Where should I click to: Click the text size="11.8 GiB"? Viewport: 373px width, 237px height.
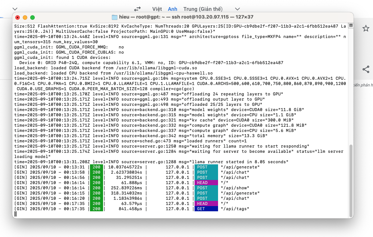(285, 110)
